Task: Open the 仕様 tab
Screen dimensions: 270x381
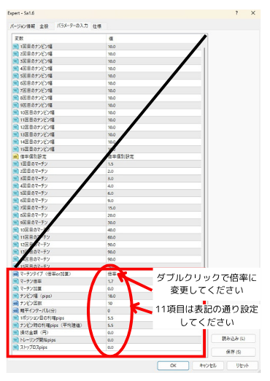Action: (97, 26)
